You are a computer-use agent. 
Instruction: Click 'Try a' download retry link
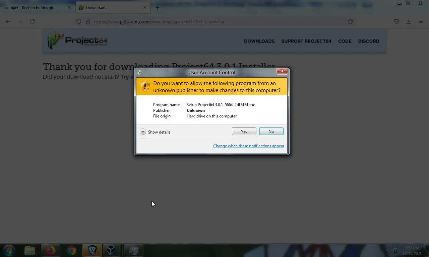[x=127, y=77]
